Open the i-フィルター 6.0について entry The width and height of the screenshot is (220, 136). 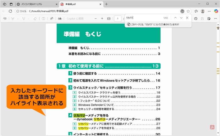116,101
